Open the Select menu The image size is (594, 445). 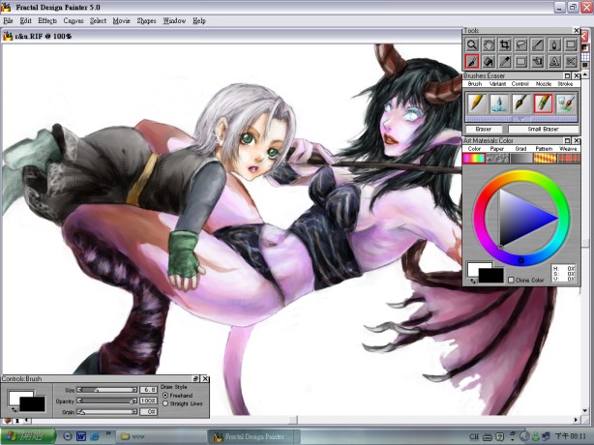point(98,21)
